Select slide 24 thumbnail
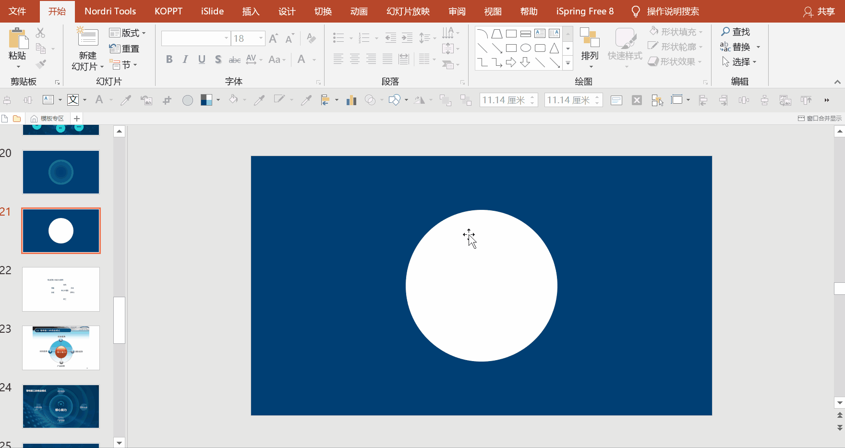 click(x=61, y=406)
